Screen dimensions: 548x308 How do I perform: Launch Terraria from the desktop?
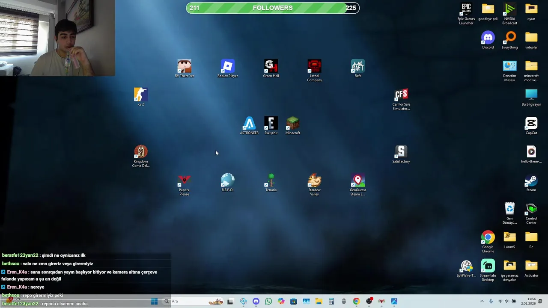271,183
